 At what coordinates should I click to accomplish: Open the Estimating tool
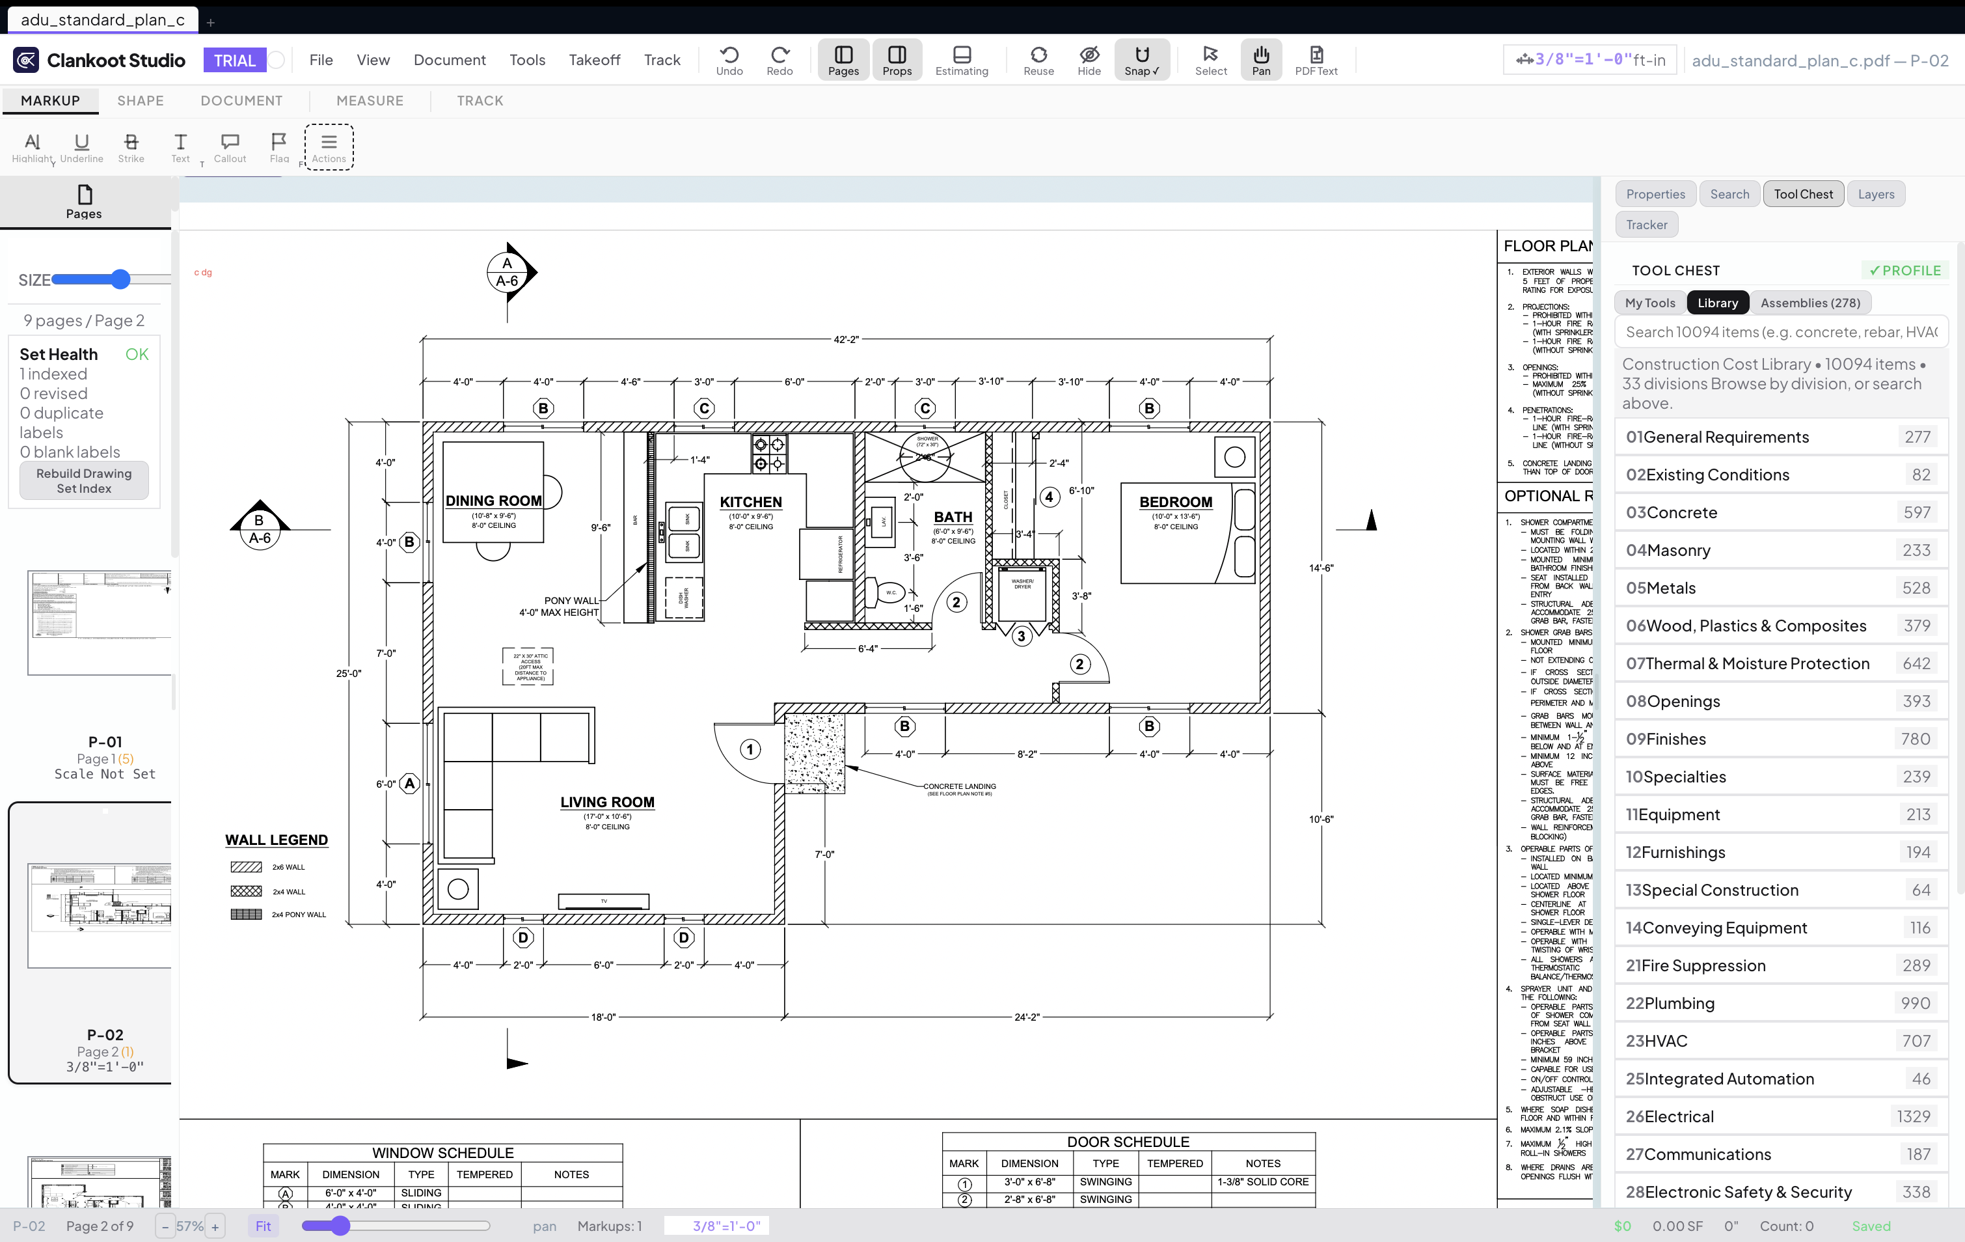[x=961, y=60]
